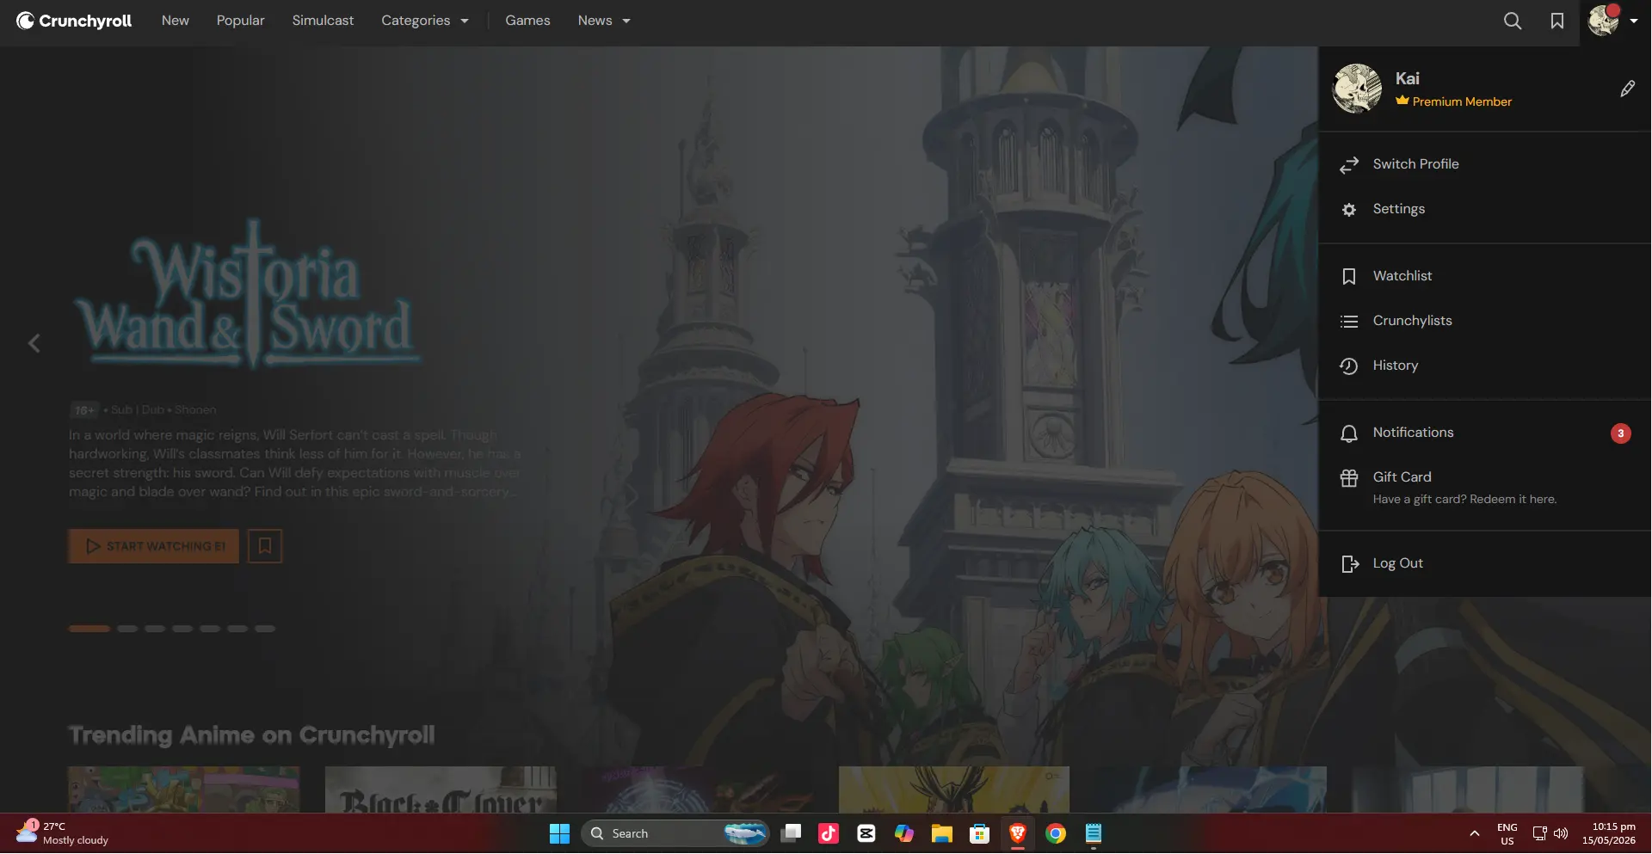Click the network display tray icon

[1539, 833]
